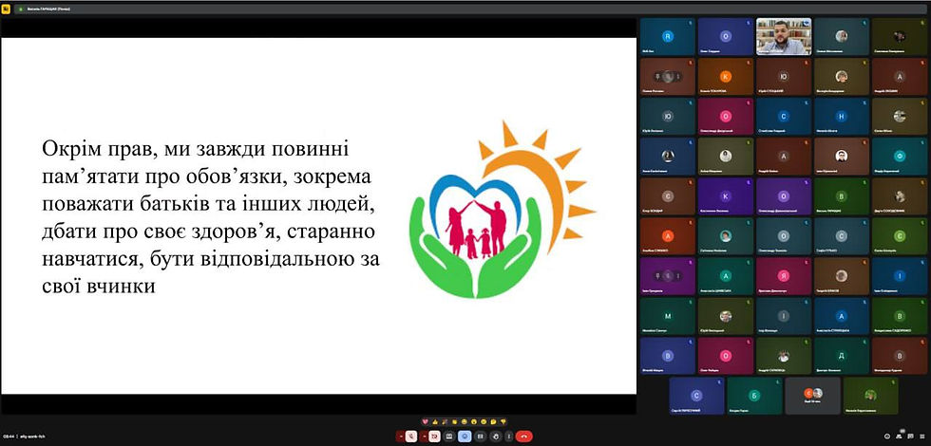Send the clapping hands reaction
Image resolution: width=931 pixels, height=446 pixels.
455,421
